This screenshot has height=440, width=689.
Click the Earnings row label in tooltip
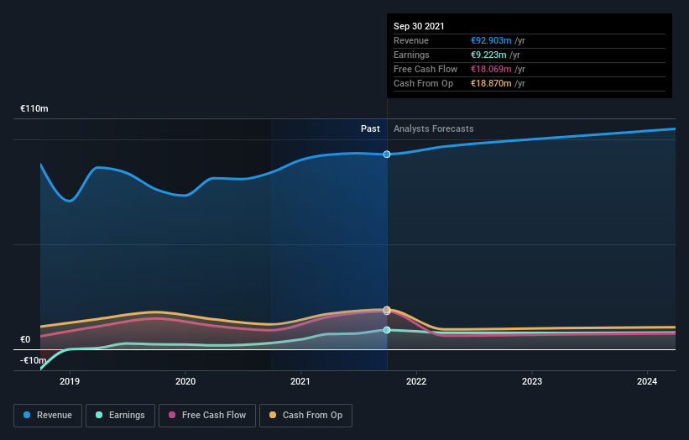point(411,55)
